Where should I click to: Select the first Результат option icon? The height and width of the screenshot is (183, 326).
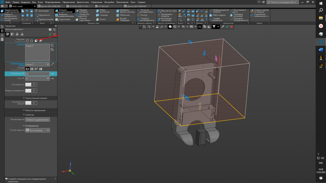tap(27, 40)
